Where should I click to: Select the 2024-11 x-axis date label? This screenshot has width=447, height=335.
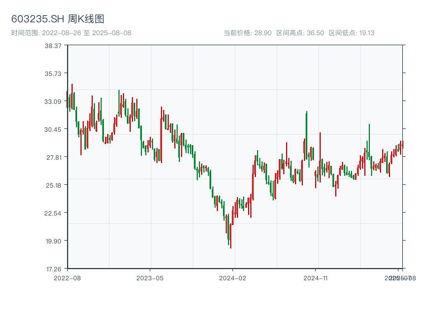click(316, 277)
